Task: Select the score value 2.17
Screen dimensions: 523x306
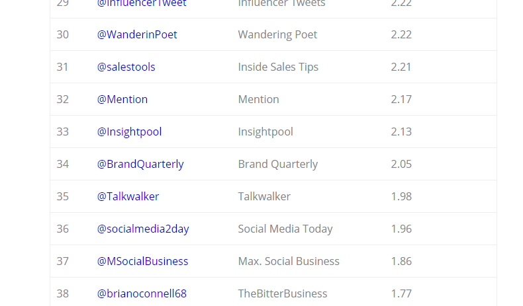Action: 401,99
